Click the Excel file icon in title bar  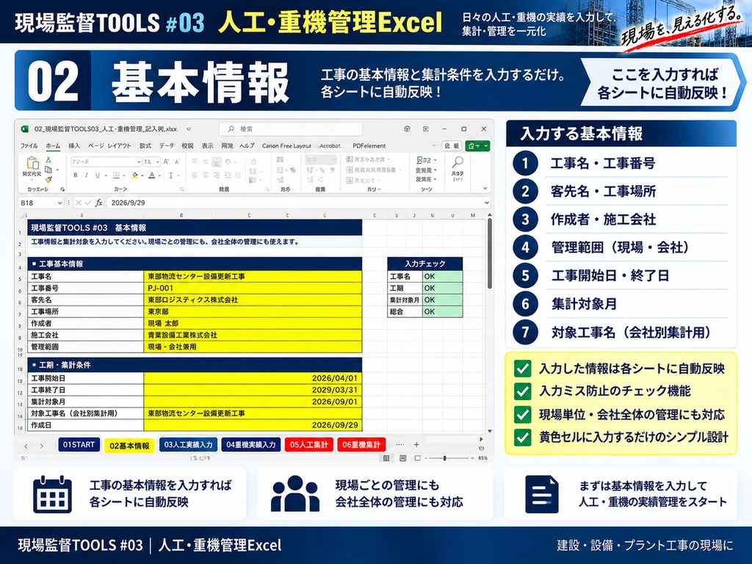(24, 129)
